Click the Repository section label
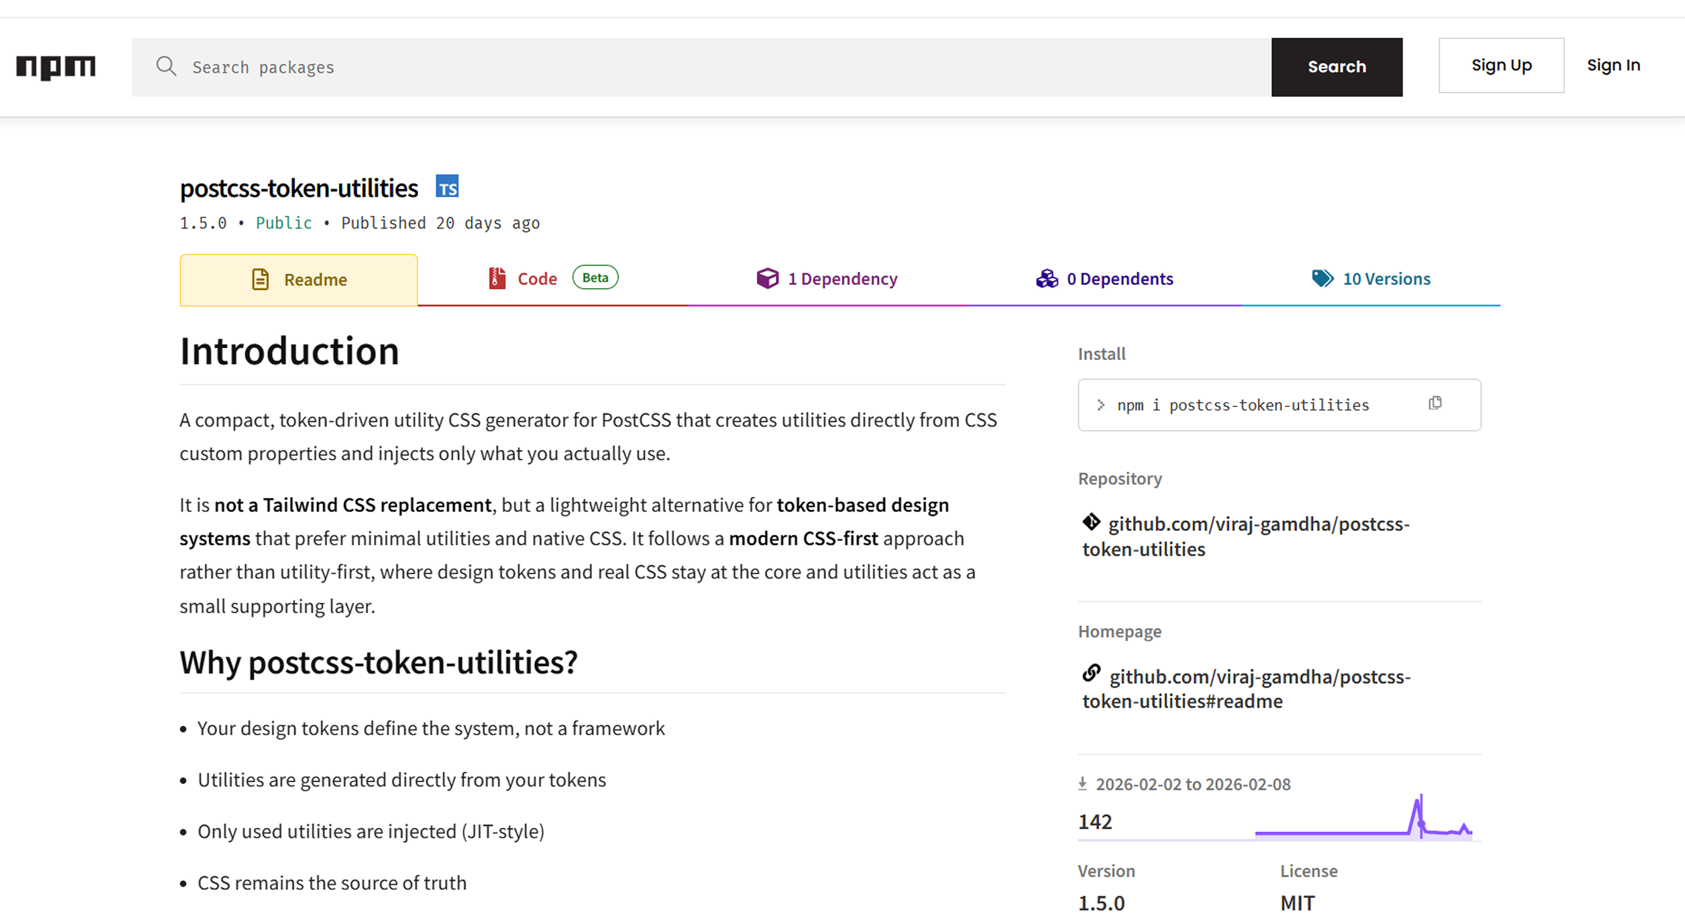 [1120, 478]
